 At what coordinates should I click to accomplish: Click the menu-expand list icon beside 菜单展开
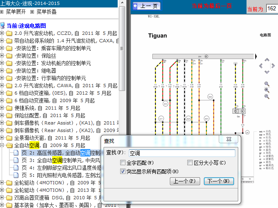tap(2, 12)
